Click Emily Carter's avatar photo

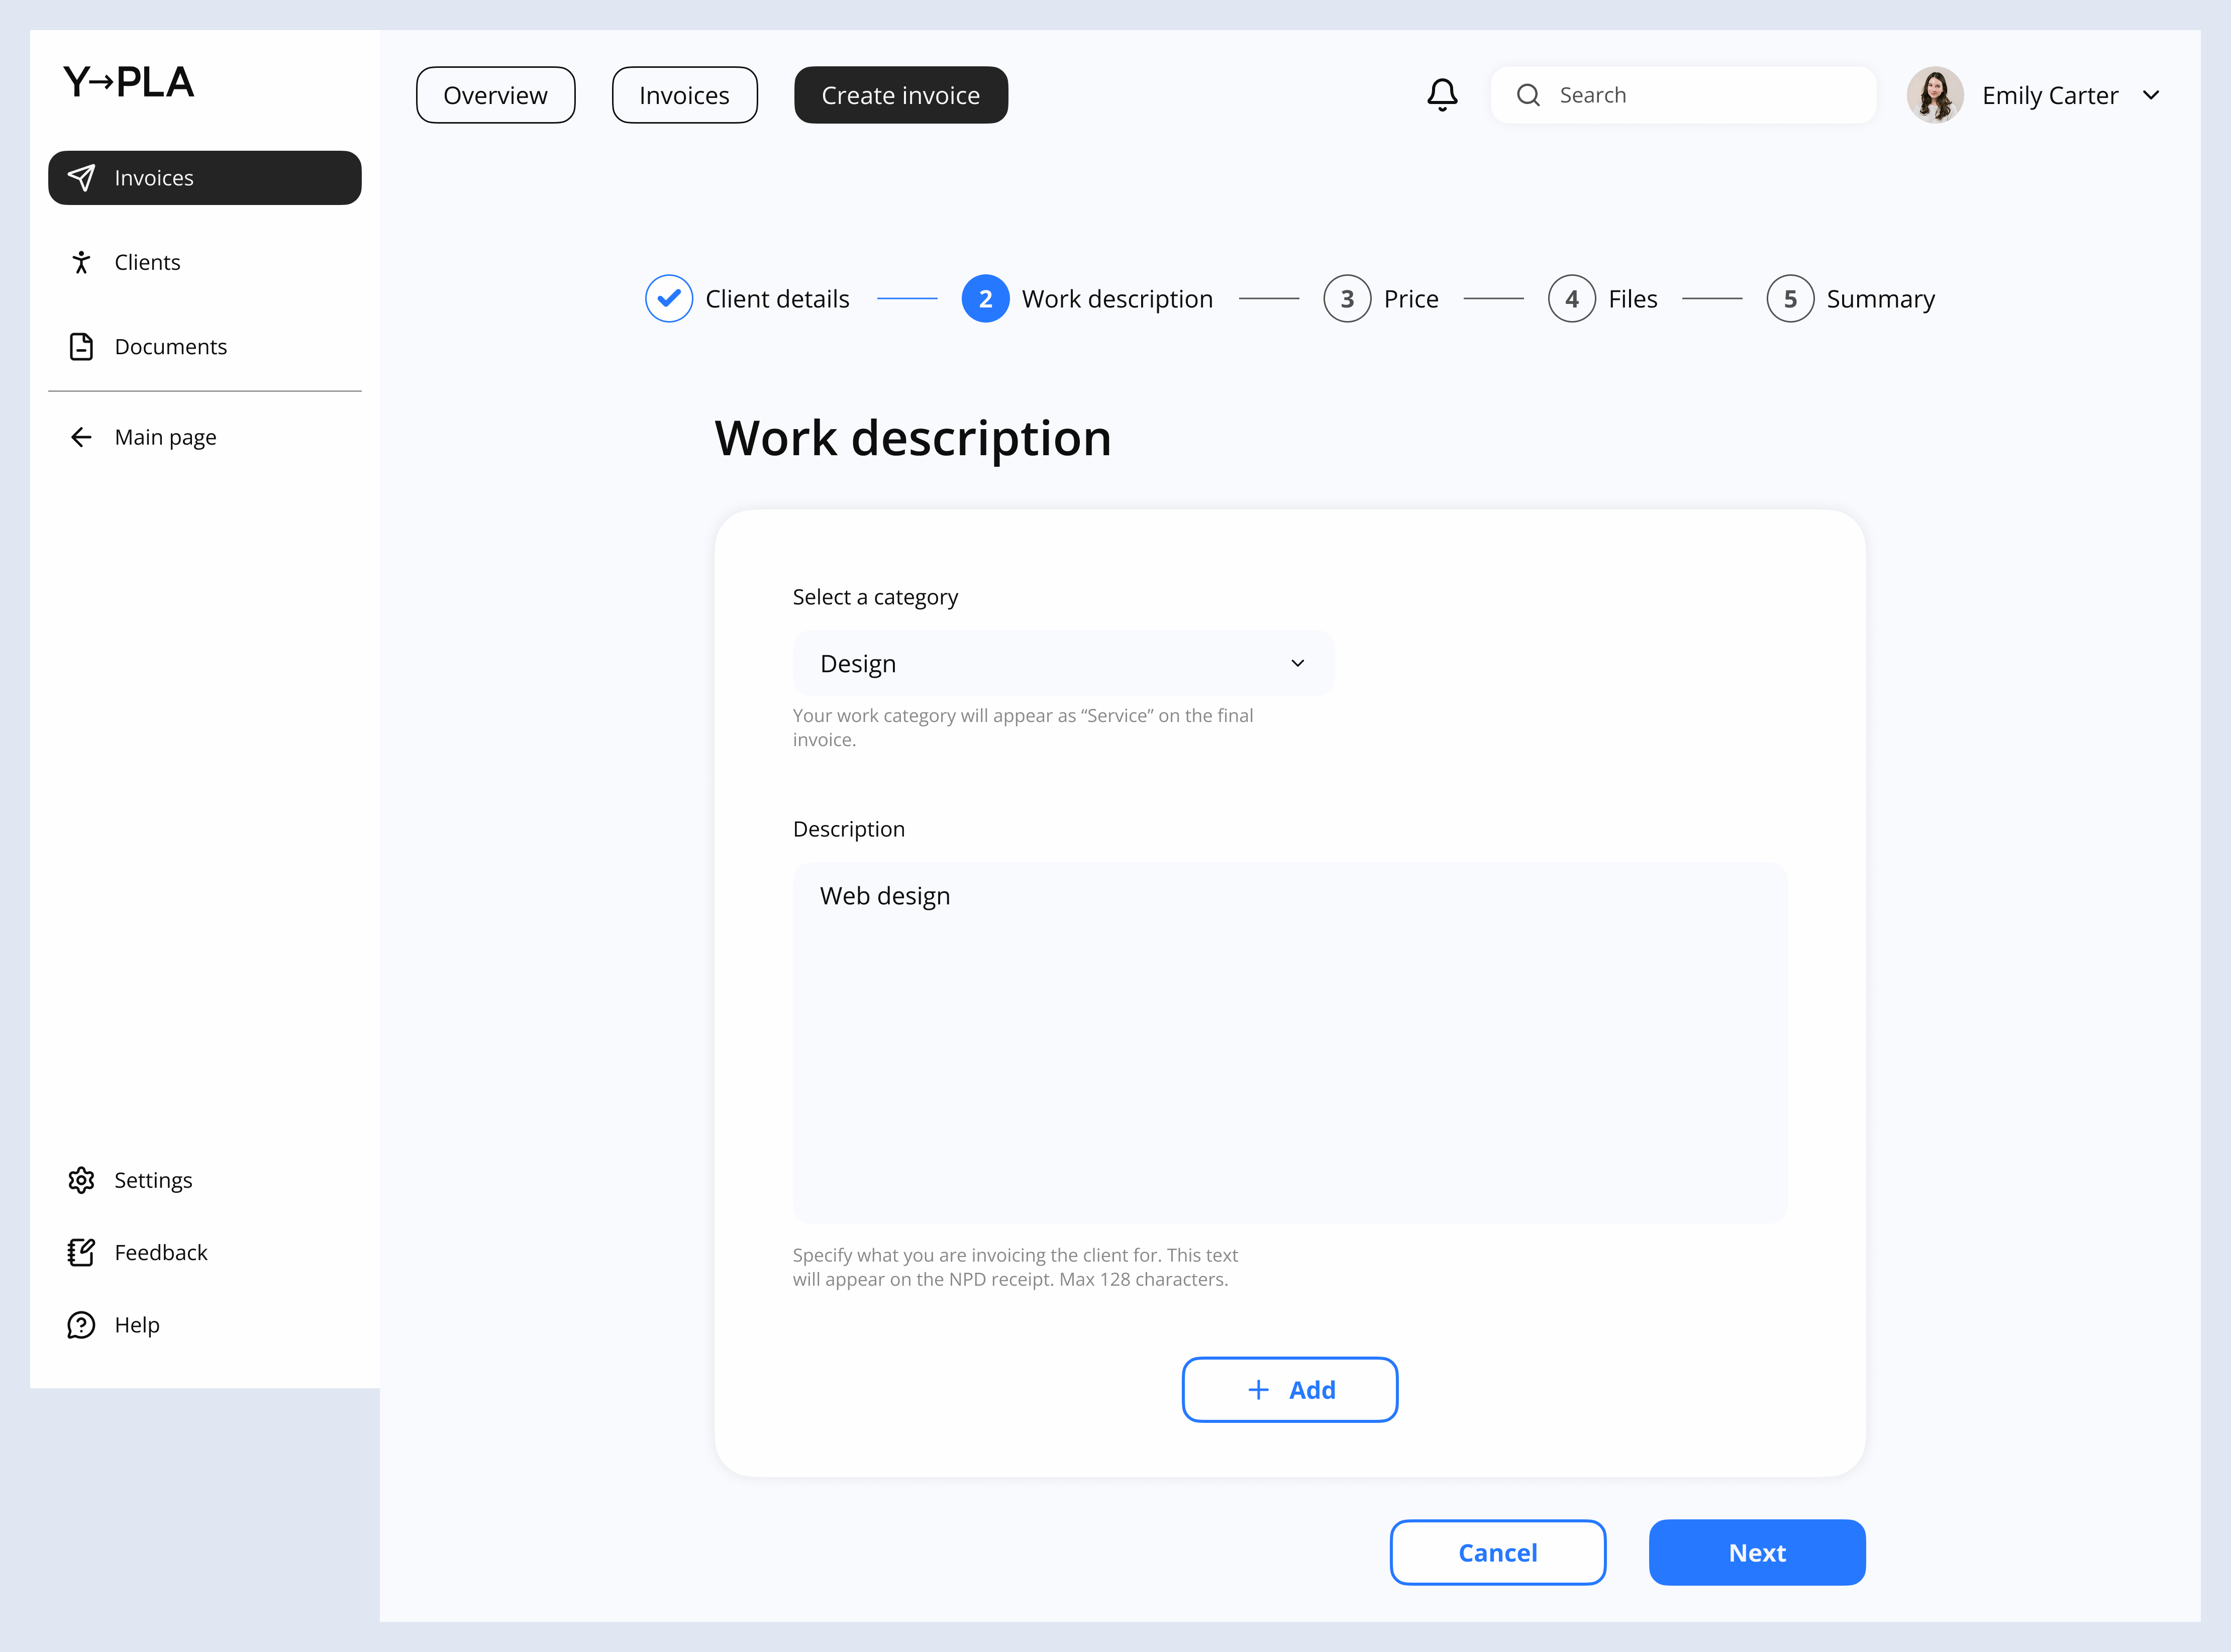coord(1935,94)
